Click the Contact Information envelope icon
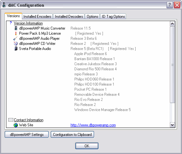 11,120
